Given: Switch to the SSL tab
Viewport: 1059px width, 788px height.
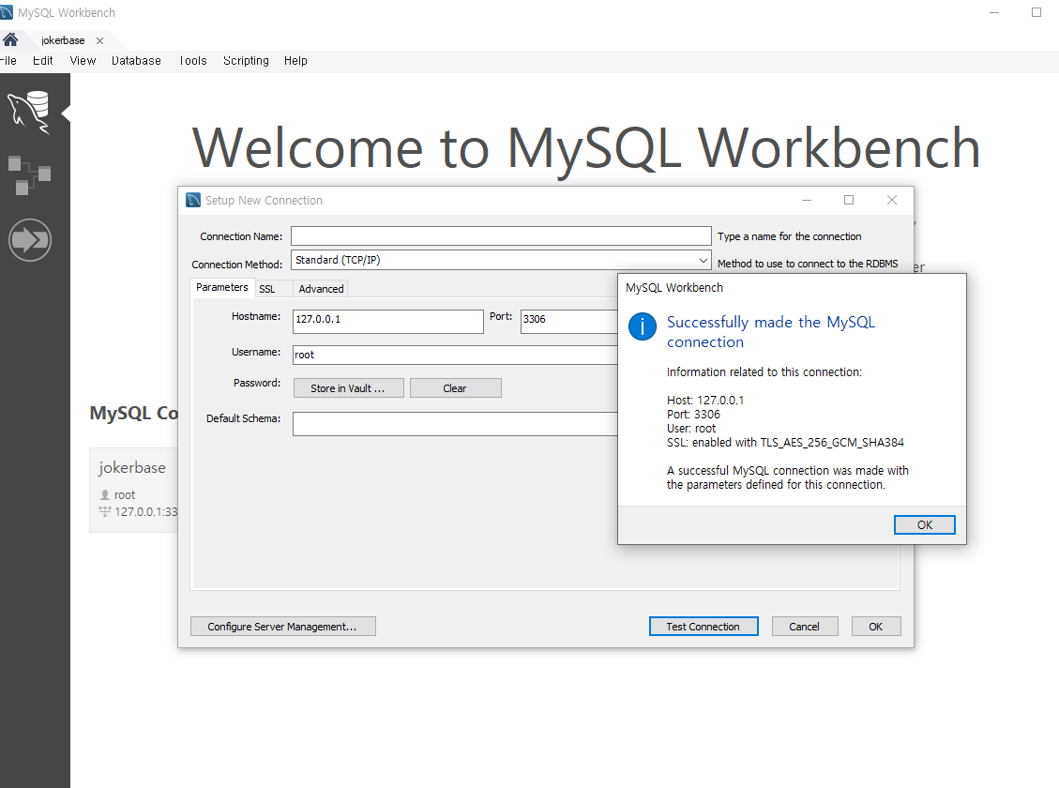Looking at the screenshot, I should click(266, 289).
